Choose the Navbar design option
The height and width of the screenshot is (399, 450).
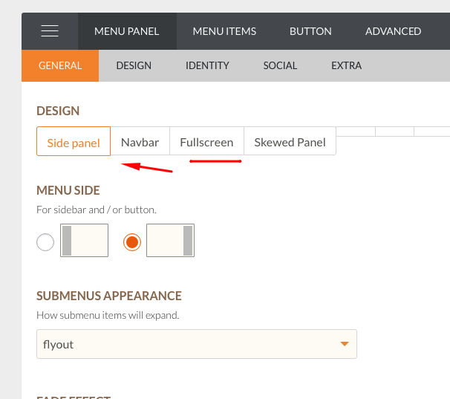coord(140,141)
